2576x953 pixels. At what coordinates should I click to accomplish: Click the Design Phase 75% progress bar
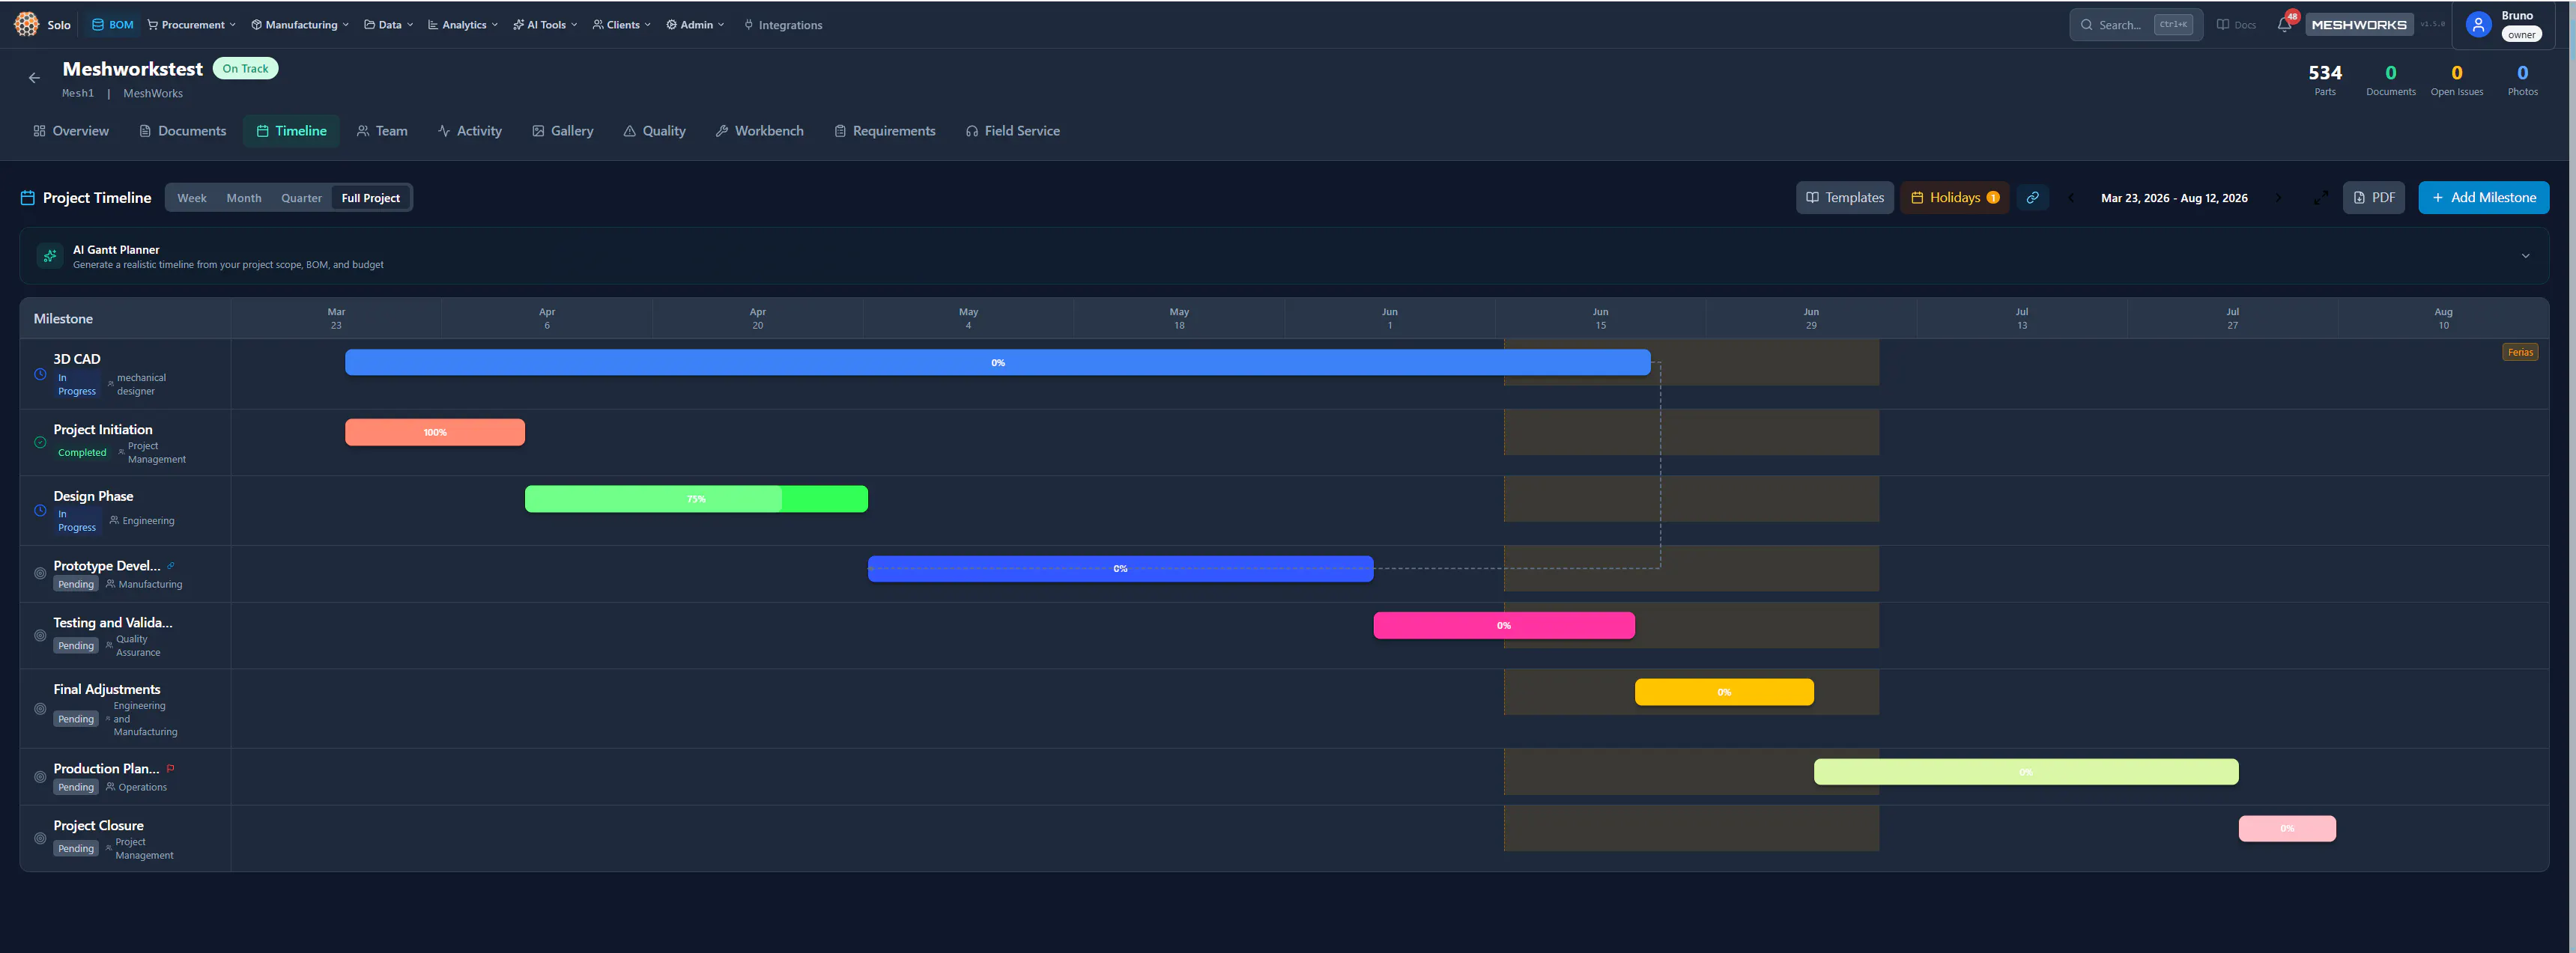click(696, 499)
